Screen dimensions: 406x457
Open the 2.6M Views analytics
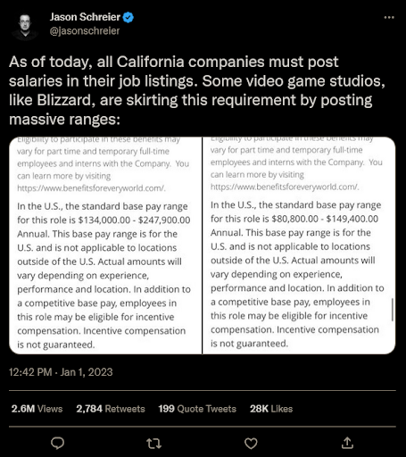[37, 409]
